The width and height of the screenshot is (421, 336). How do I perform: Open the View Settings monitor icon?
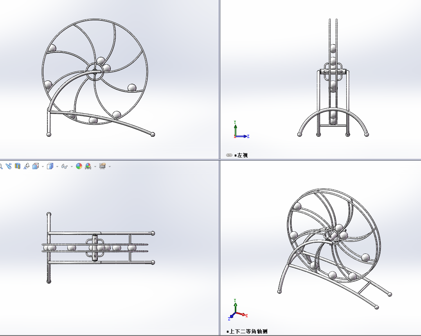[x=102, y=166]
